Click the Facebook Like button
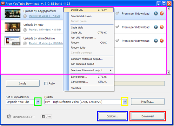Image resolution: width=174 pixels, height=126 pixels. (46, 117)
